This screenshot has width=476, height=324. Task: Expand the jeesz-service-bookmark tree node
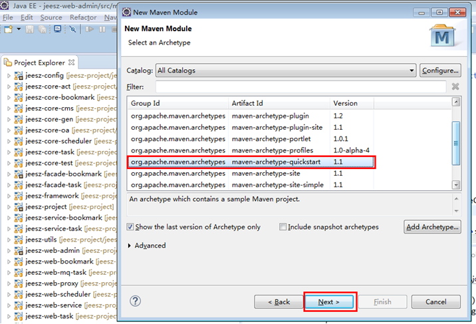[9, 218]
